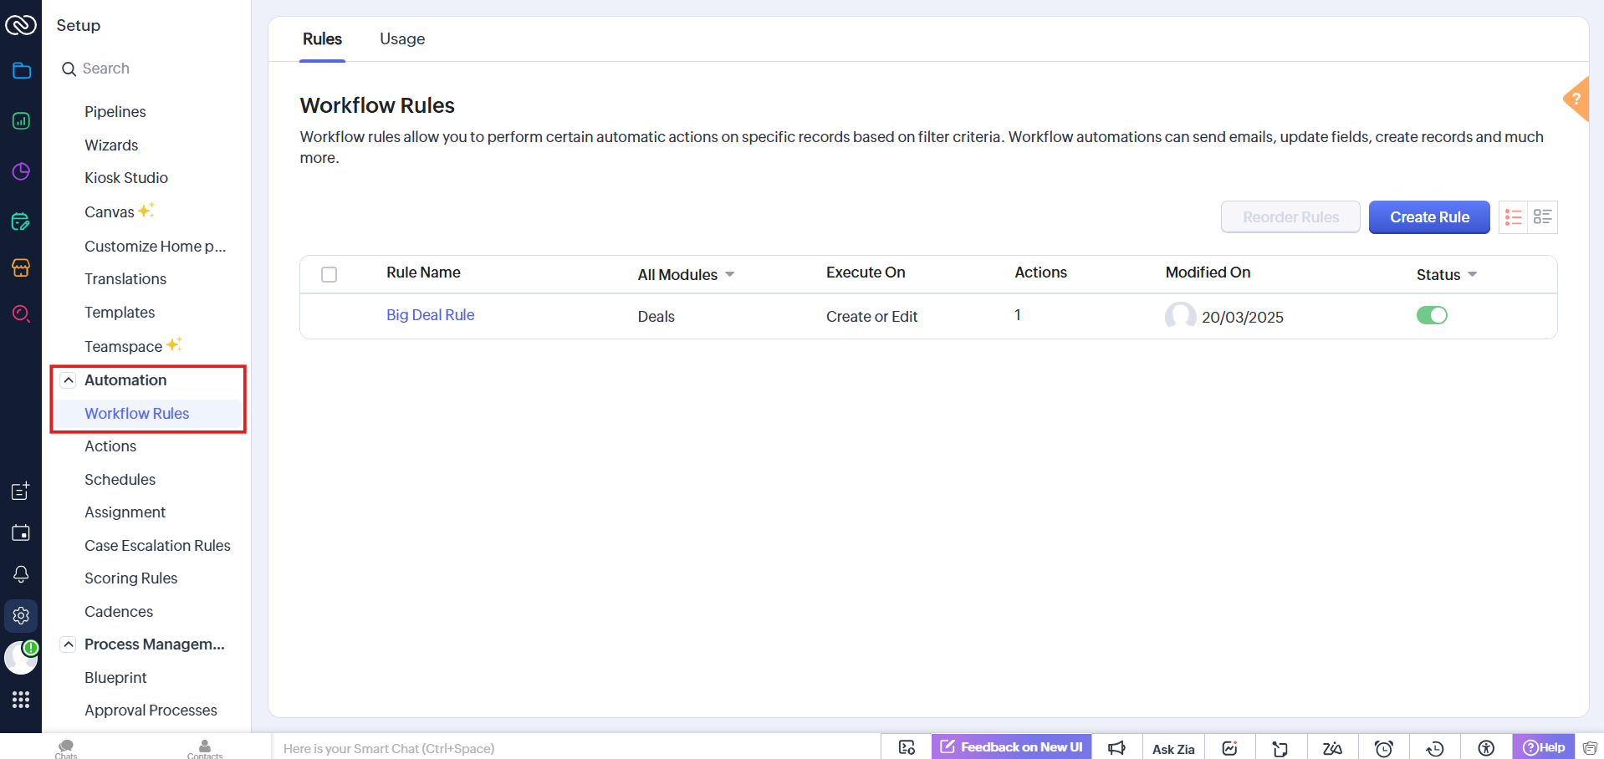Image resolution: width=1604 pixels, height=759 pixels.
Task: Click the Zia handwriting icon
Action: point(1332,748)
